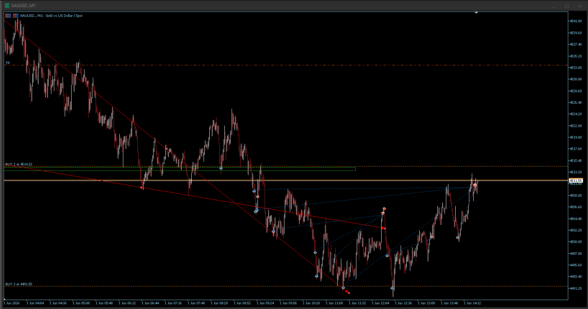Open the One Click Trading panel icon
The height and width of the screenshot is (309, 588).
(8, 16)
